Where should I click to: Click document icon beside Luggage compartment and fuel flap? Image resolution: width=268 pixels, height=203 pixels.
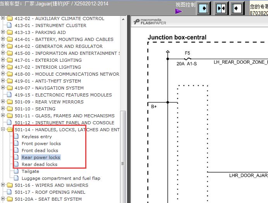pos(16,178)
